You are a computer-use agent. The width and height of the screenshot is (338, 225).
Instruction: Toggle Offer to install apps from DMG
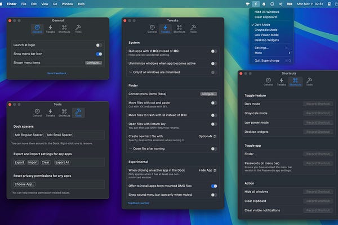click(x=214, y=186)
